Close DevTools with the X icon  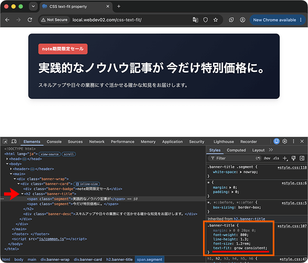[x=302, y=141]
